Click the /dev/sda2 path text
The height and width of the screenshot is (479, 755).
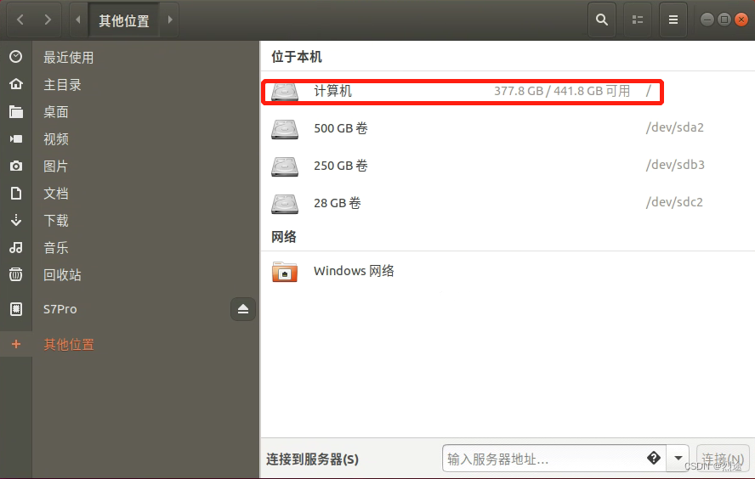(674, 127)
